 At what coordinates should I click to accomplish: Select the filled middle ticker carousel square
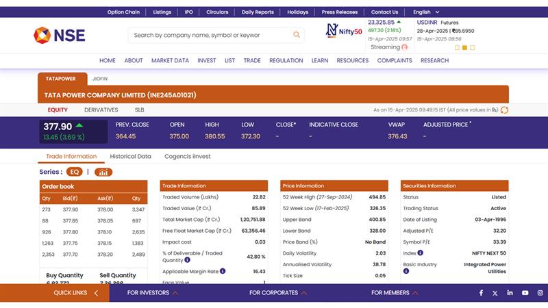[464, 47]
